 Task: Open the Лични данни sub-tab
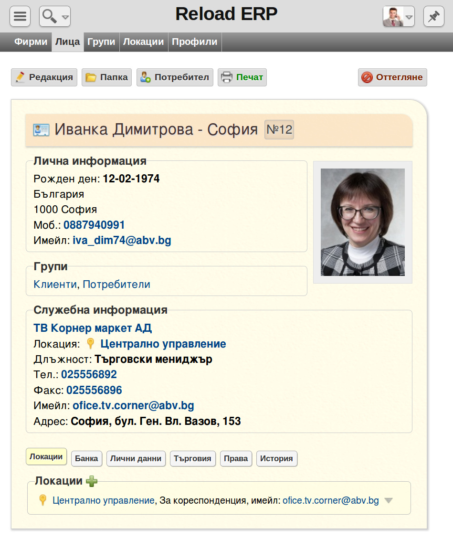[136, 459]
